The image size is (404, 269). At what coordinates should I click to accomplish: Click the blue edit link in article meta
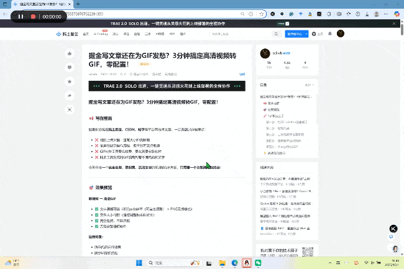(242, 74)
